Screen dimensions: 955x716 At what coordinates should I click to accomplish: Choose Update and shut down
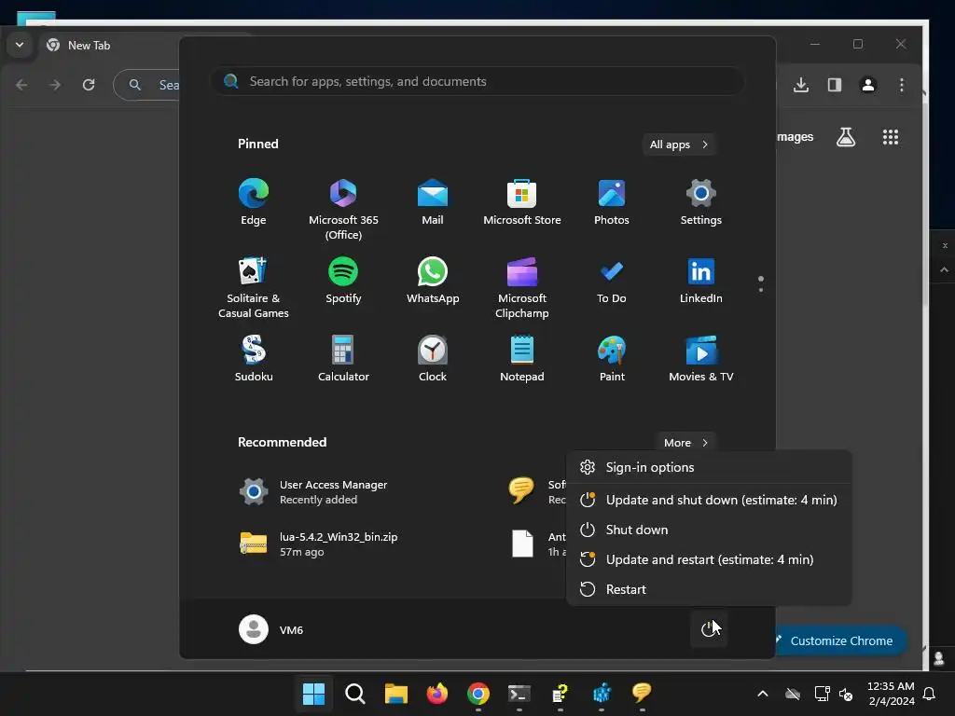(x=709, y=500)
